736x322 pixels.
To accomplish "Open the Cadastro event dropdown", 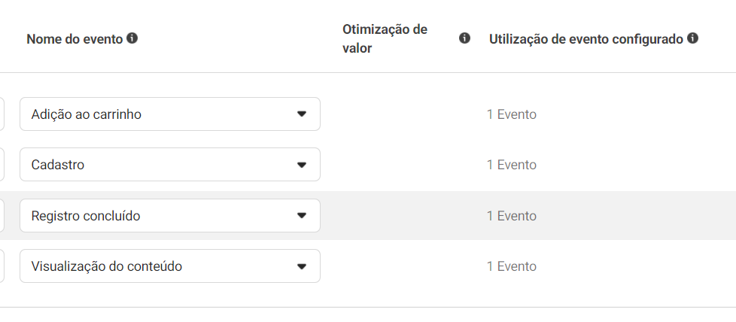I will click(170, 165).
